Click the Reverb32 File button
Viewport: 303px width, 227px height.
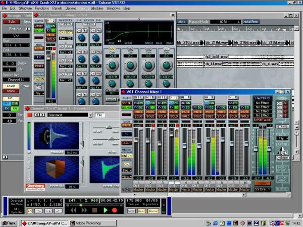[99, 115]
